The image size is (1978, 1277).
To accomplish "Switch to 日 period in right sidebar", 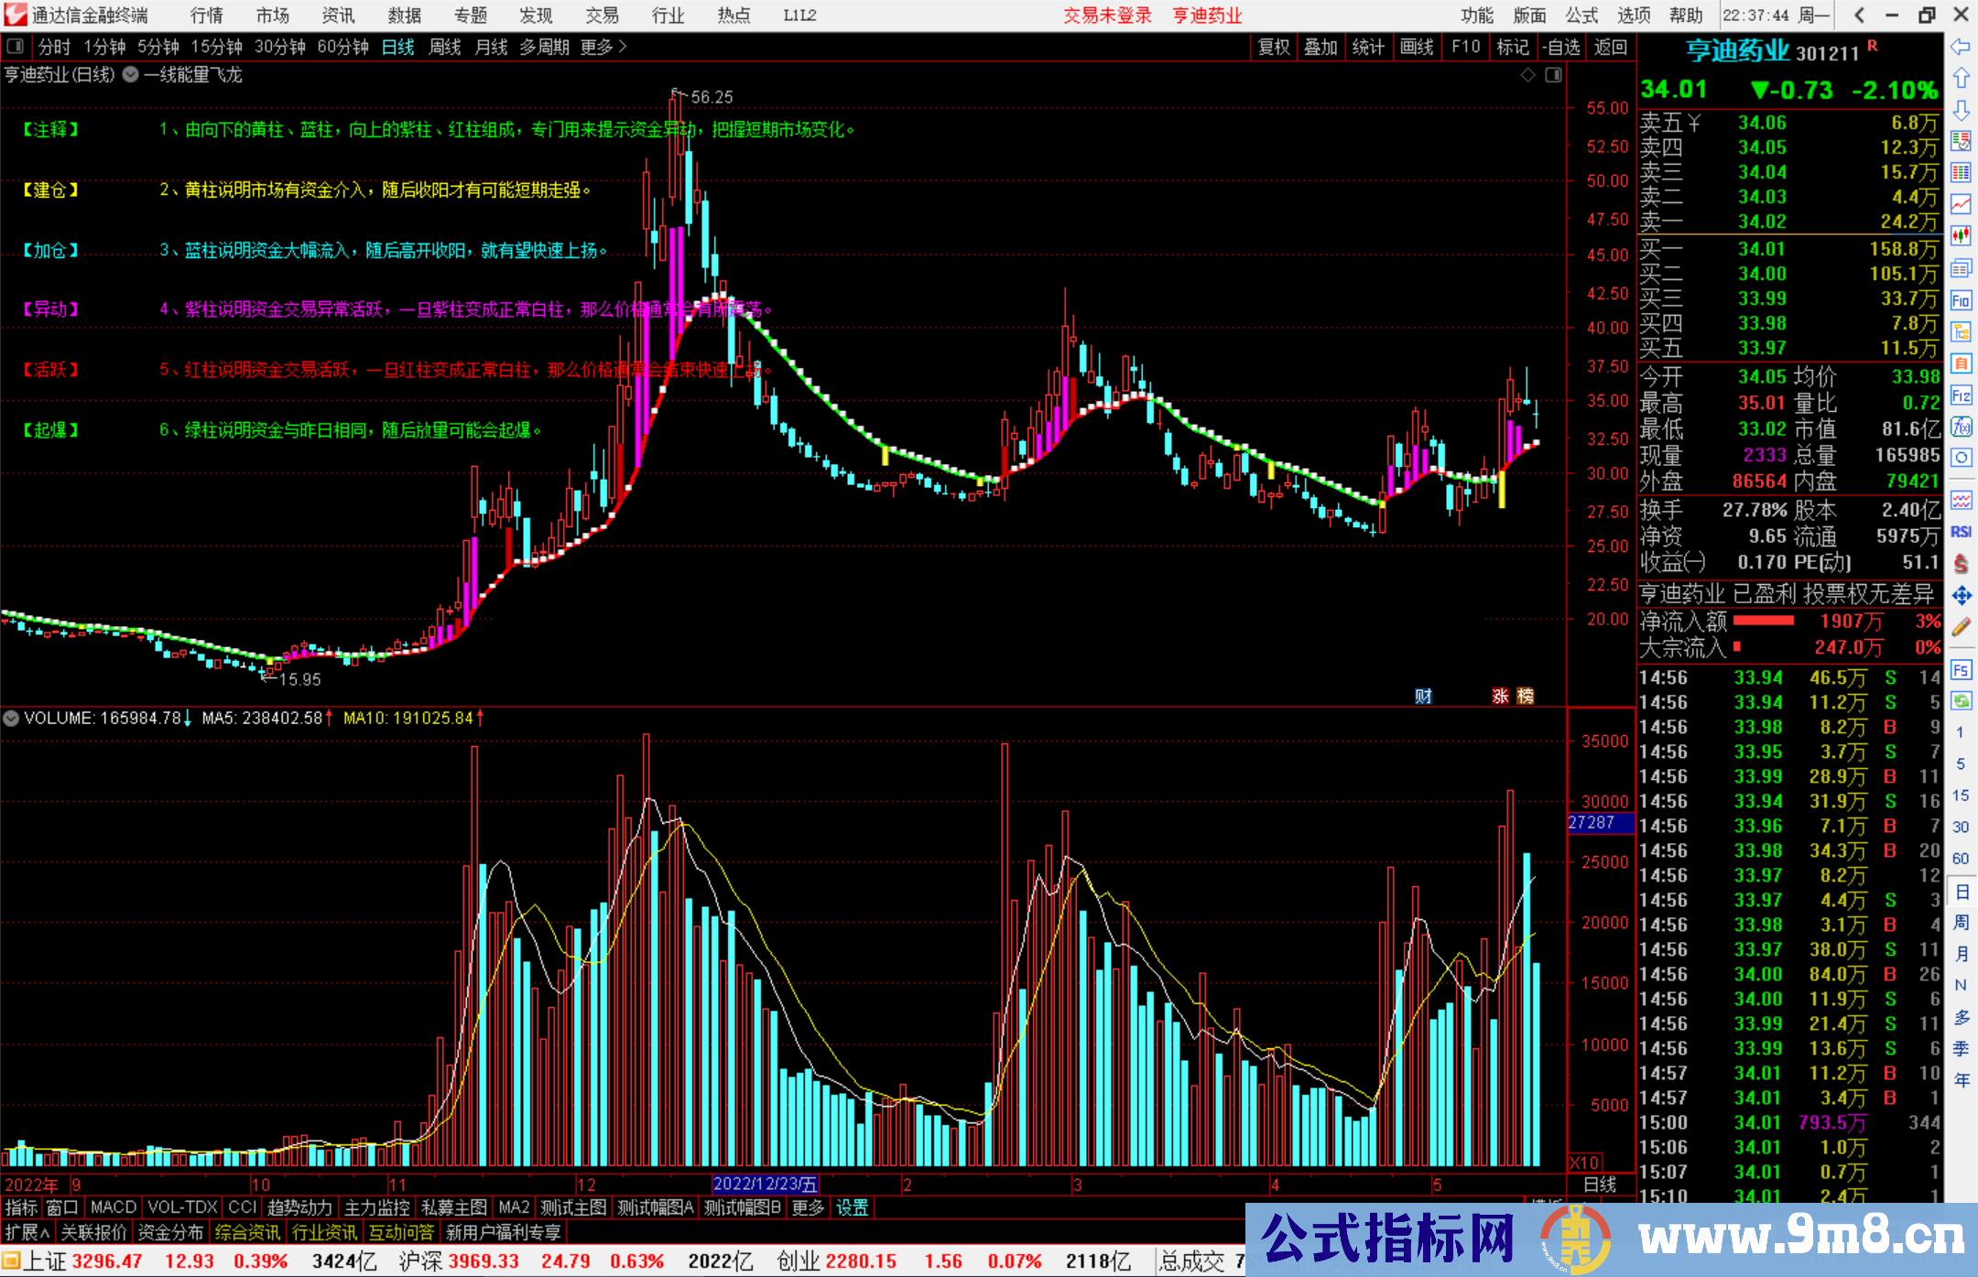I will coord(1961,892).
